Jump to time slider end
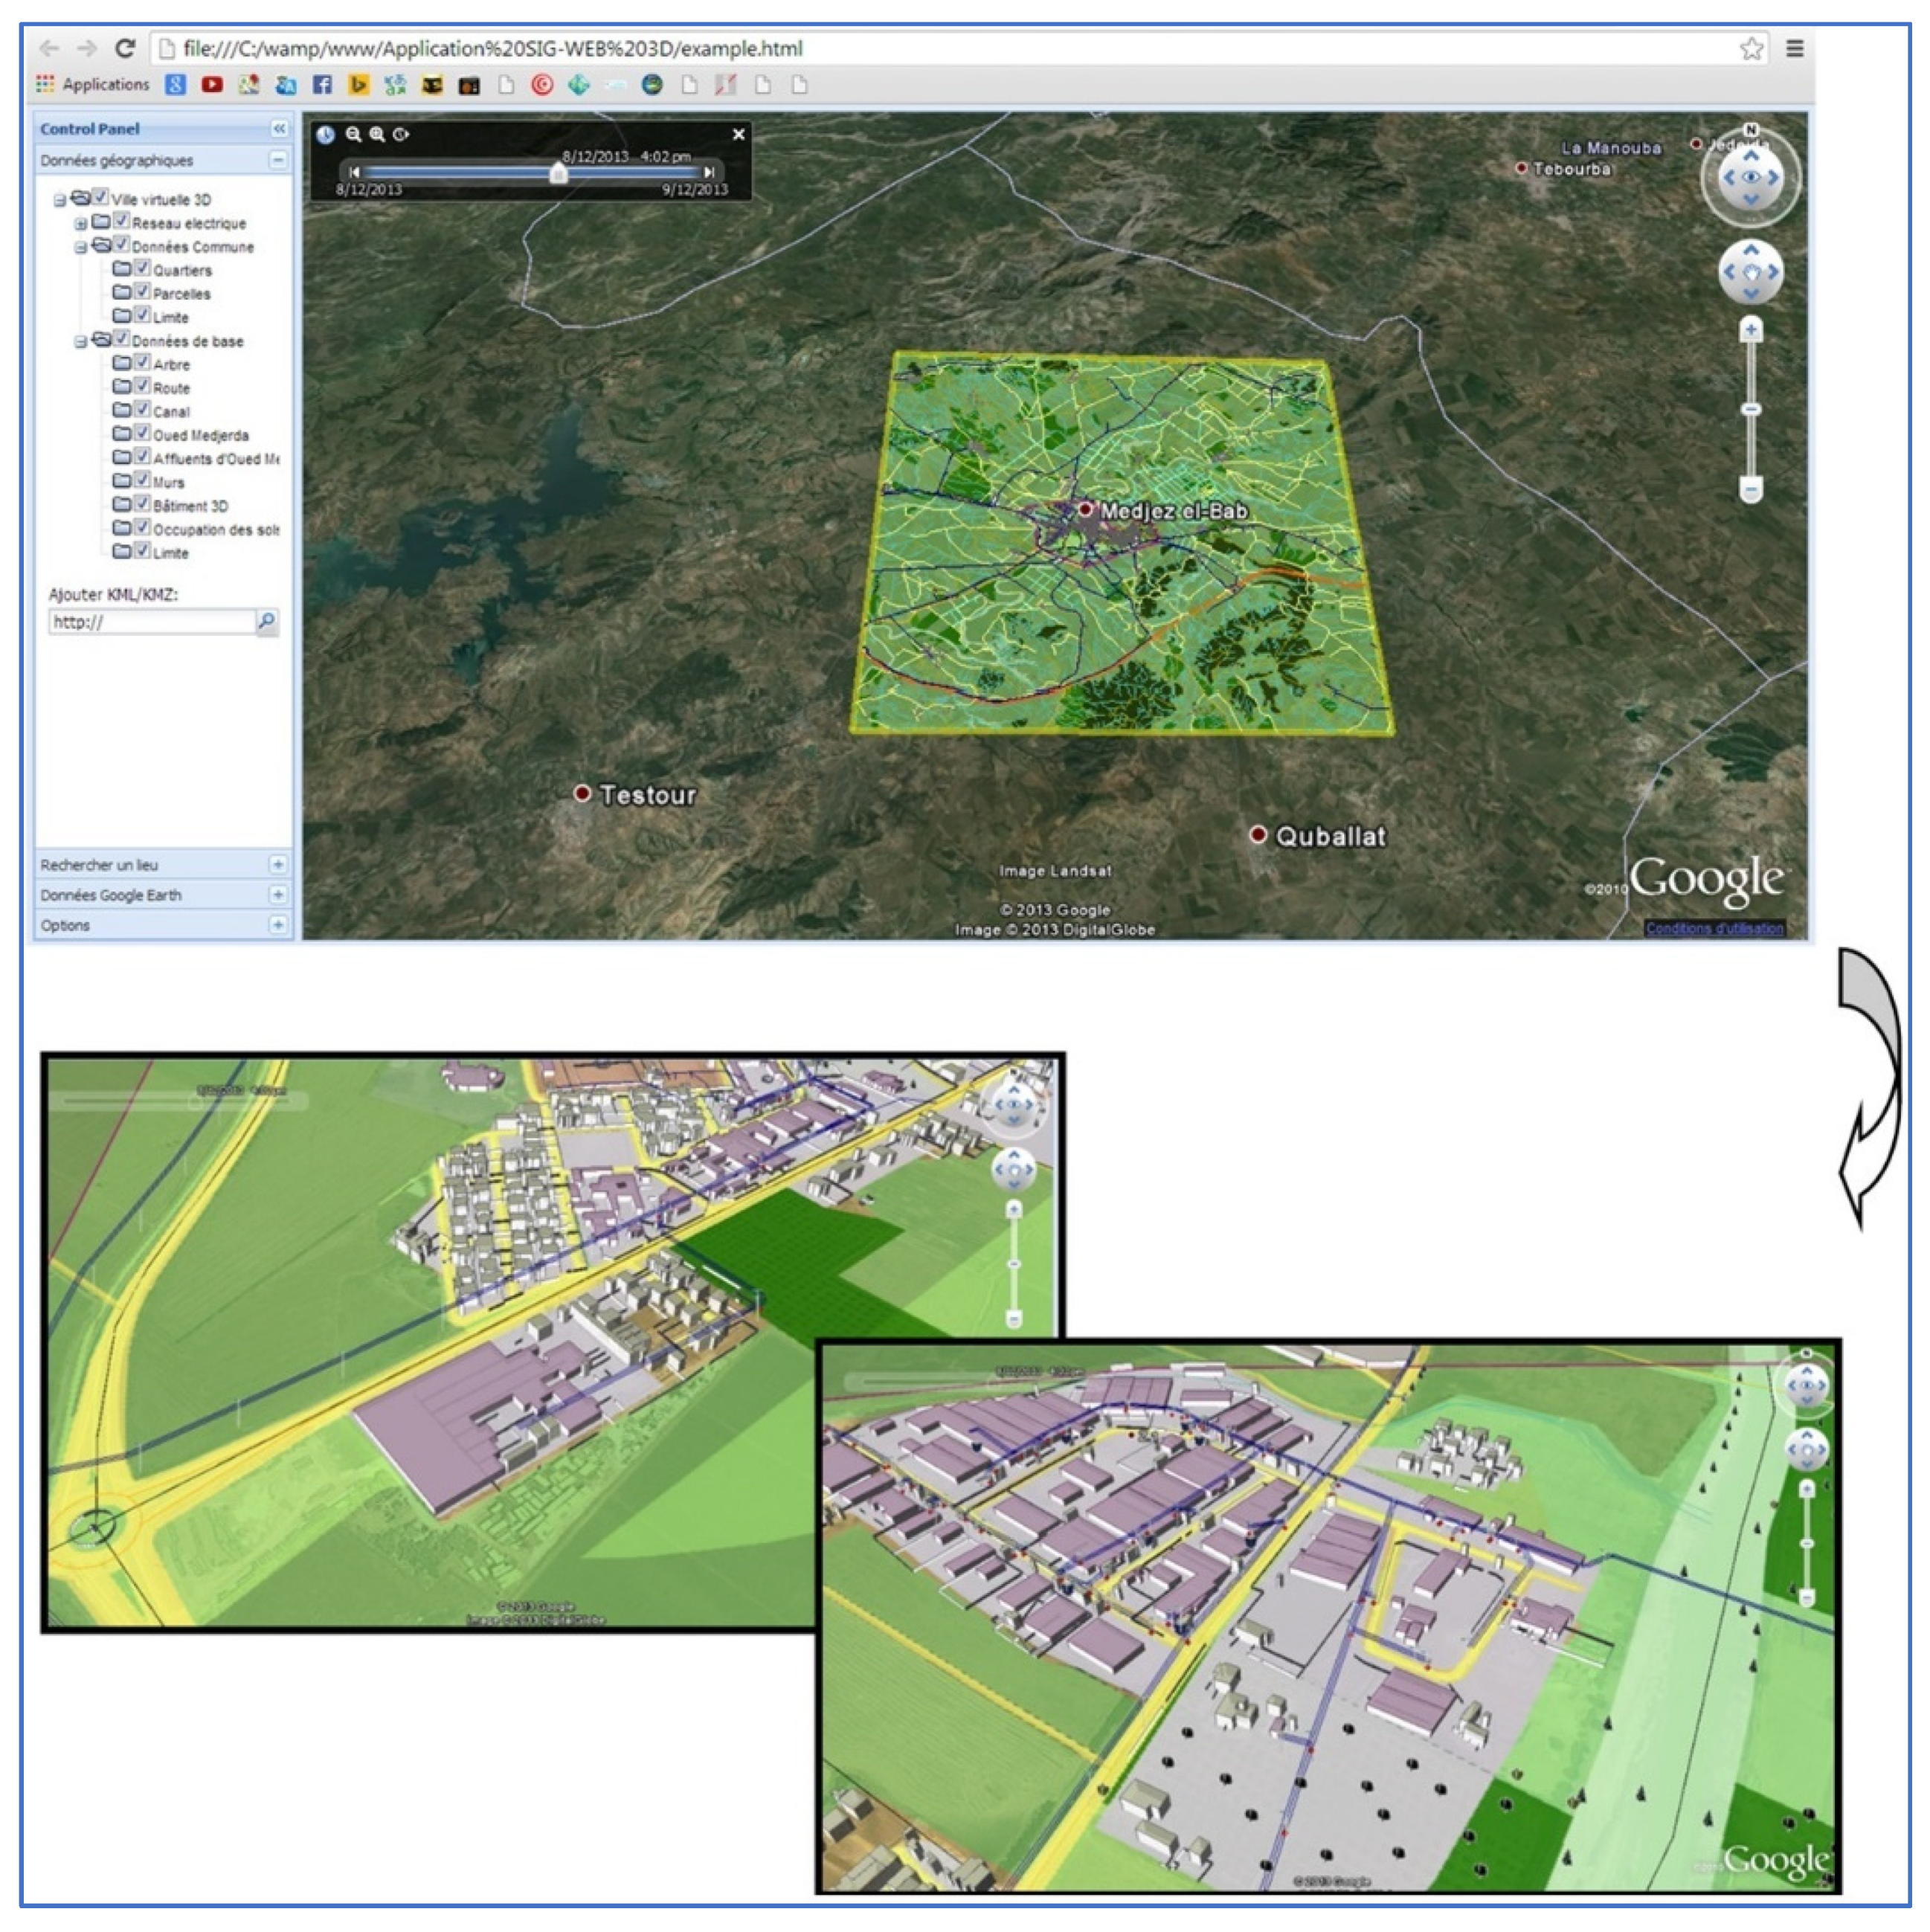The image size is (1930, 1932). [709, 172]
